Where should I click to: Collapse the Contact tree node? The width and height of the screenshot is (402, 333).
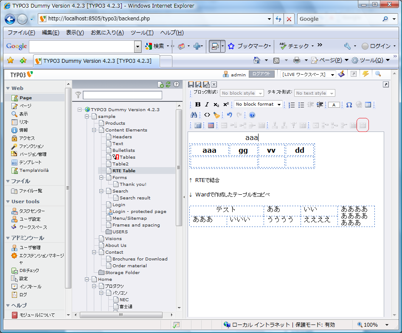coord(94,252)
